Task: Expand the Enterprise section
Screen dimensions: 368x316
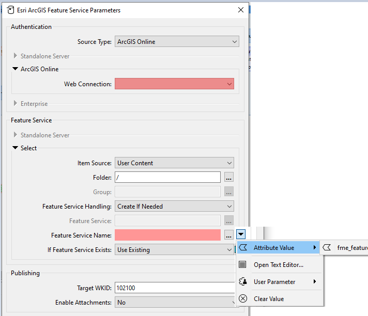Action: tap(16, 103)
